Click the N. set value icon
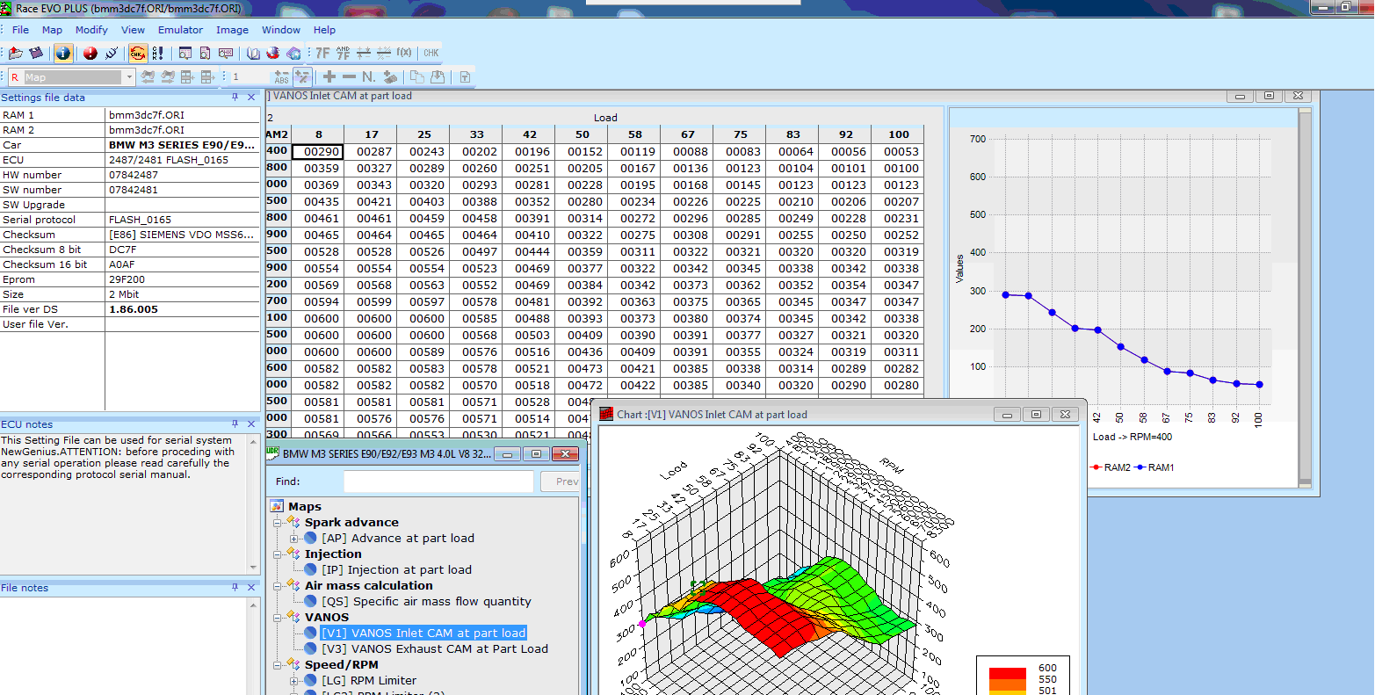1375x695 pixels. (369, 77)
